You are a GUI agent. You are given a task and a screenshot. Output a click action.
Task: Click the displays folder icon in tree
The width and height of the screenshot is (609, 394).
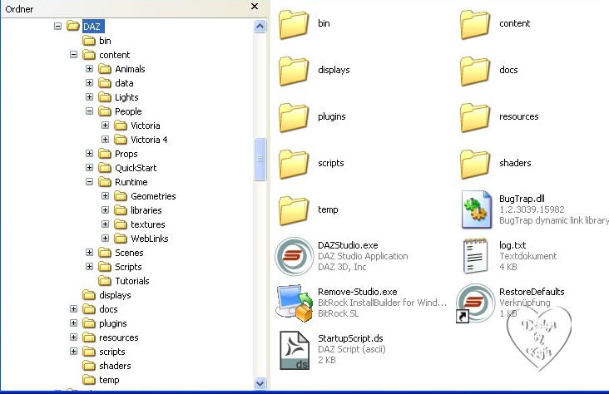pos(89,295)
